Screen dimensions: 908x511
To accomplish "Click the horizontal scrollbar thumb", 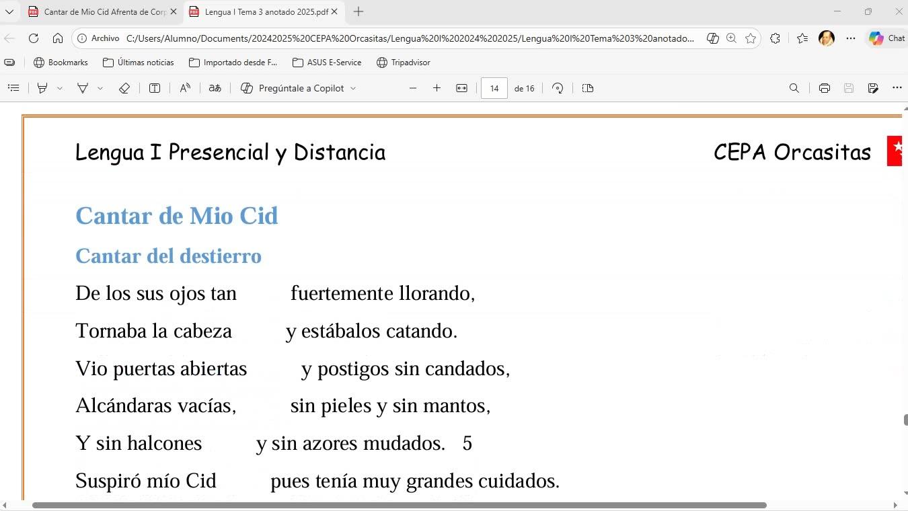I will pyautogui.click(x=399, y=505).
